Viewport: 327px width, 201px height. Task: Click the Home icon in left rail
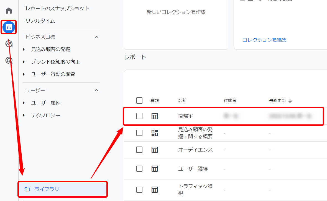click(x=9, y=11)
